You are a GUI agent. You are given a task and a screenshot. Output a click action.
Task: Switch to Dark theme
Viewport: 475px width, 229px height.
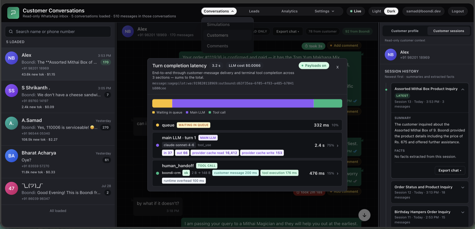[391, 11]
